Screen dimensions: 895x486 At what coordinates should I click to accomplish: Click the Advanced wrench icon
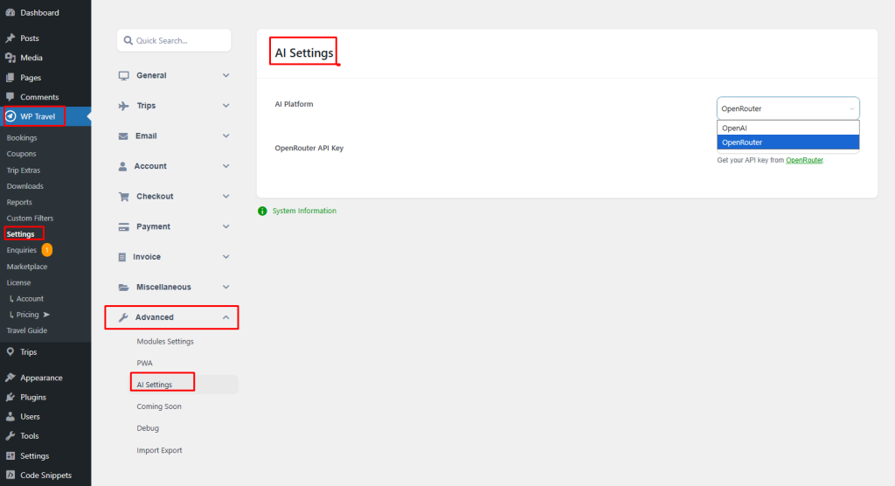(x=123, y=317)
